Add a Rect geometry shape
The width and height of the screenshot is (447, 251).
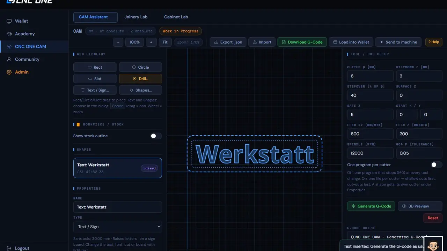[x=95, y=67]
